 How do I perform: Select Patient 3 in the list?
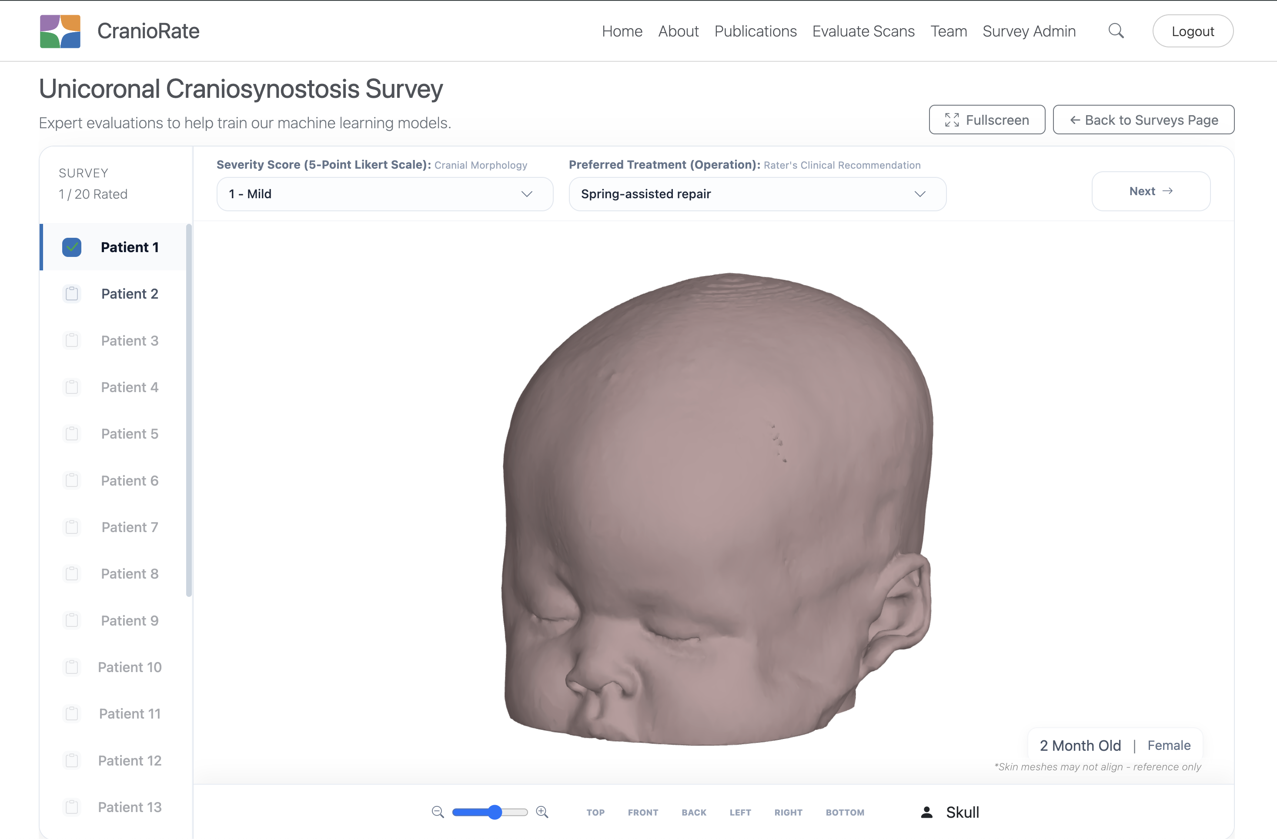[x=115, y=340]
